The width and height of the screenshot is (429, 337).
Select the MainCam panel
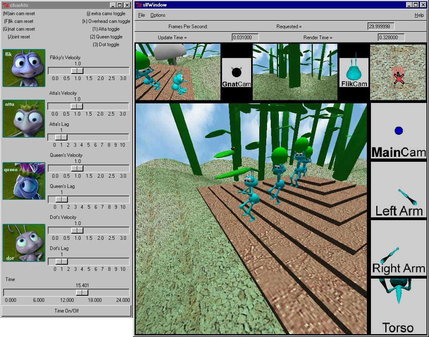(x=398, y=131)
